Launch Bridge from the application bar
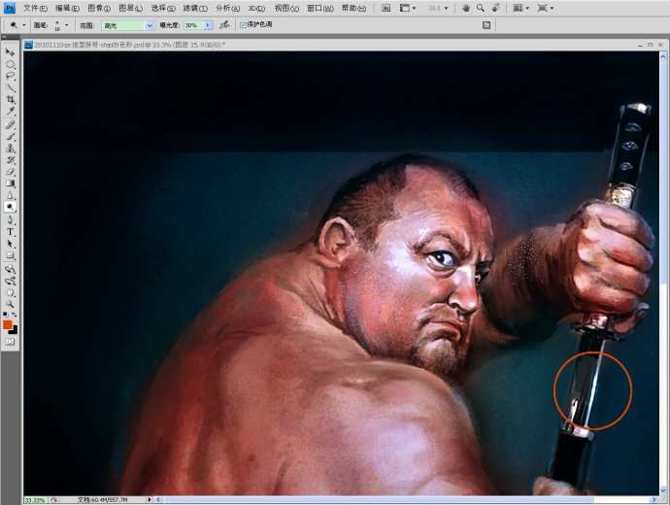 [385, 8]
